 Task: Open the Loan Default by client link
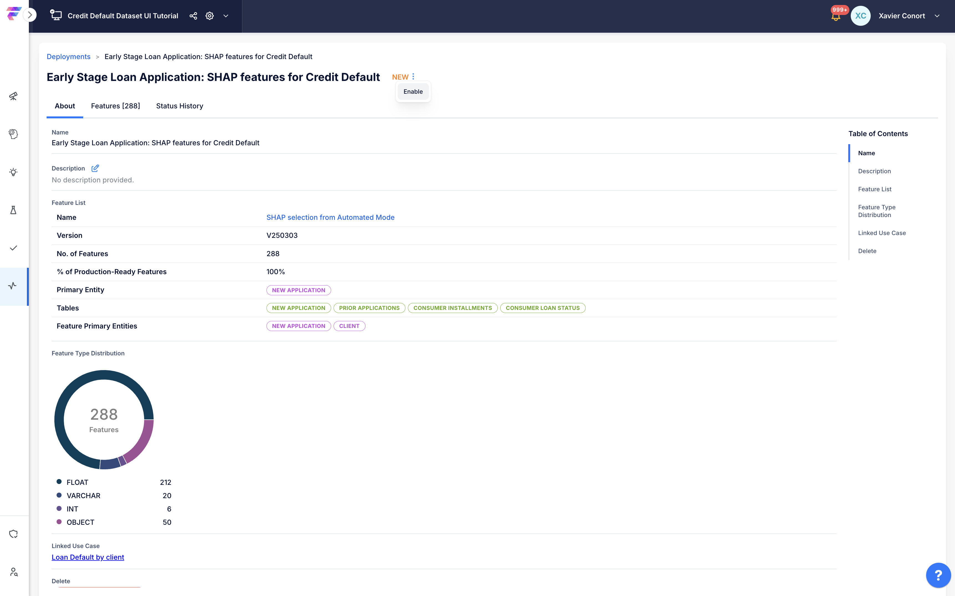[88, 557]
